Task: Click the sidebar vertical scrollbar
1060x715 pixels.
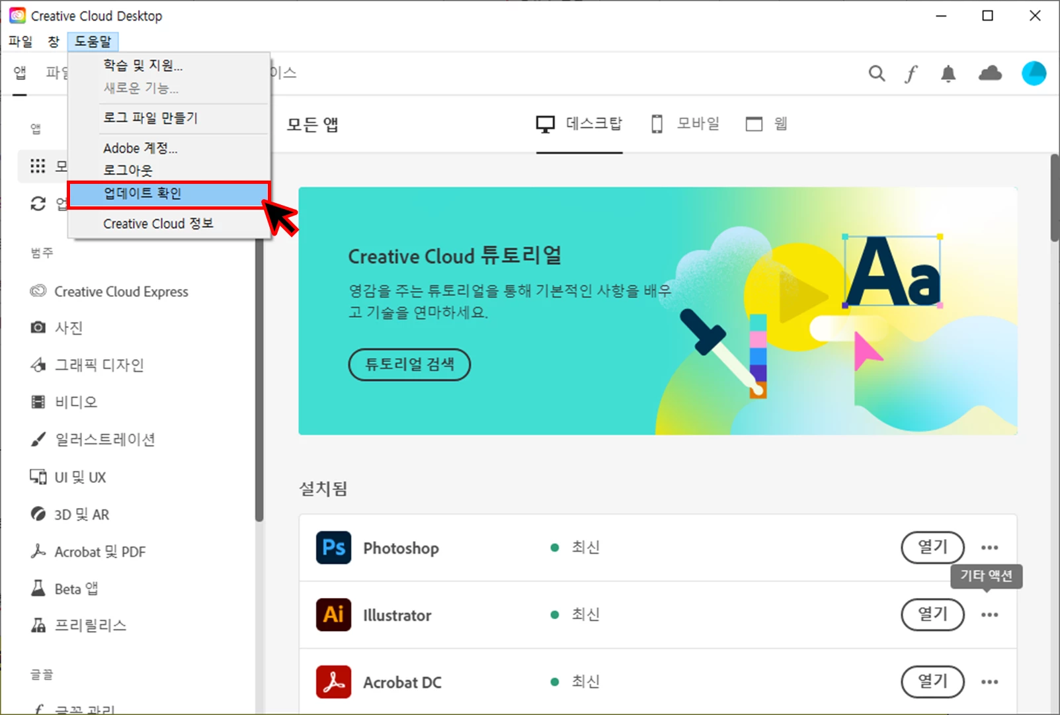Action: (259, 380)
